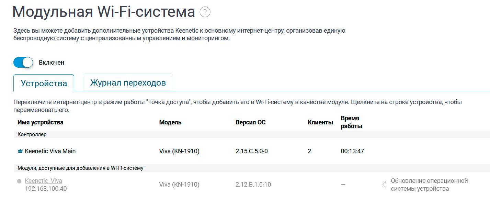The width and height of the screenshot is (490, 211).
Task: Click the Включен toggle label
Action: 52,63
